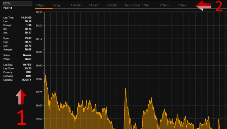Select the Status value Normal
Image resolution: width=227 pixels, height=129 pixels.
[27, 55]
